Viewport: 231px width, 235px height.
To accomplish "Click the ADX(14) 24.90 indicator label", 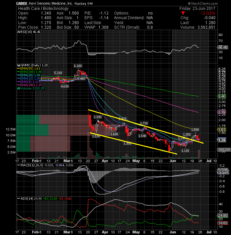I will (31, 199).
